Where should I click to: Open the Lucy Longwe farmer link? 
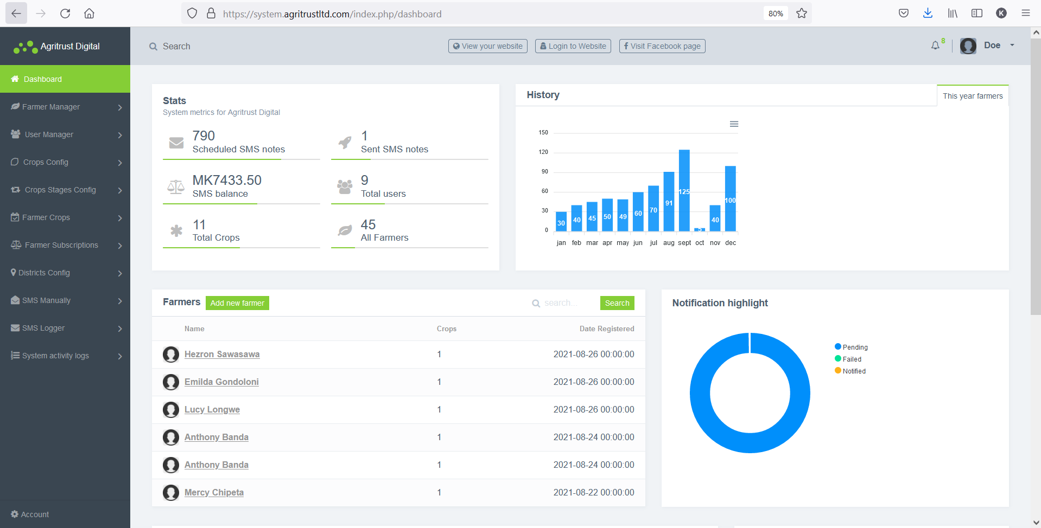(x=212, y=410)
